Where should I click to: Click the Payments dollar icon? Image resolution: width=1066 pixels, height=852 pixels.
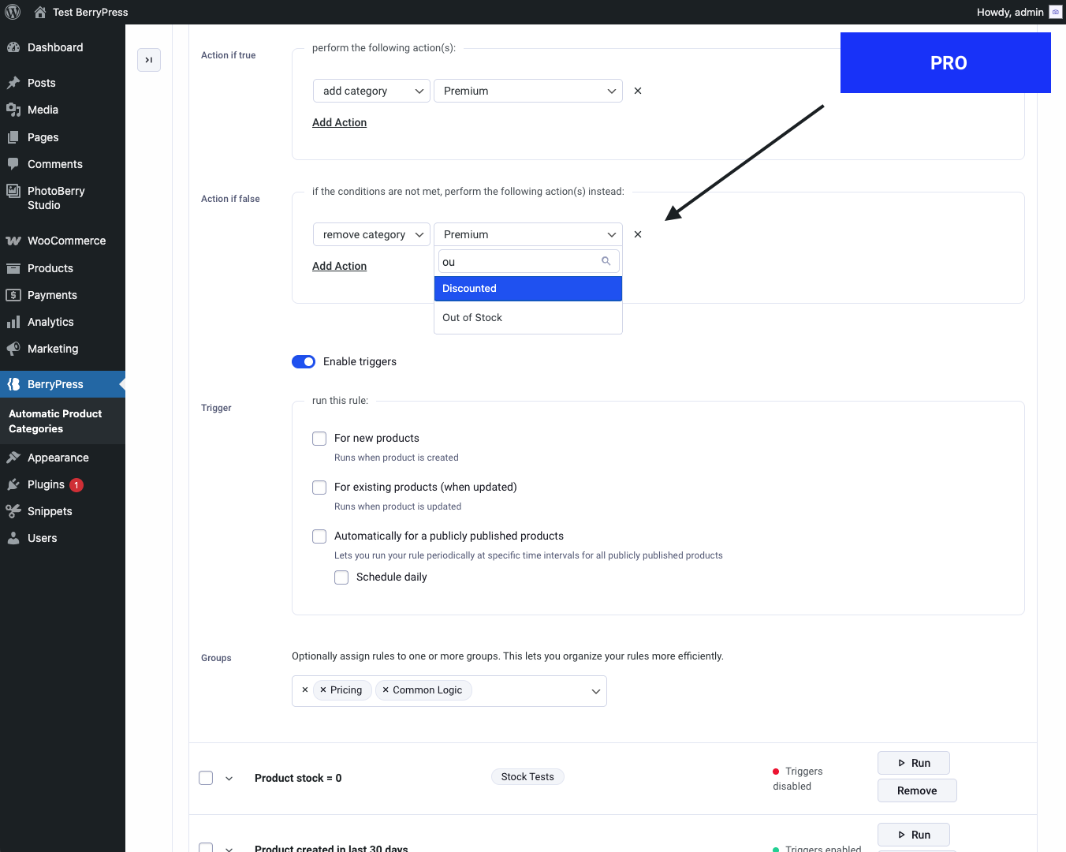[13, 295]
